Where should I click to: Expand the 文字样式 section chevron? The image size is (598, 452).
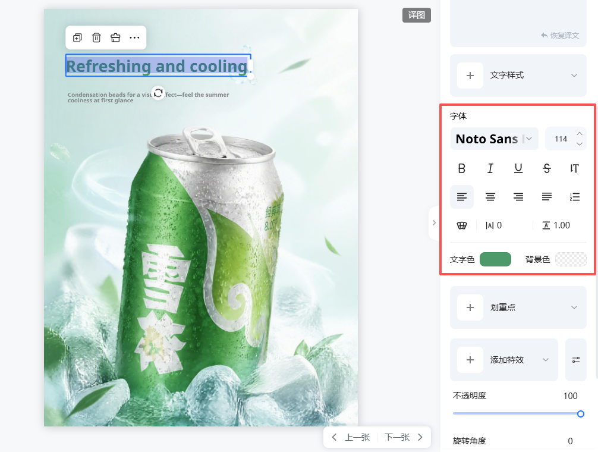[x=574, y=76]
